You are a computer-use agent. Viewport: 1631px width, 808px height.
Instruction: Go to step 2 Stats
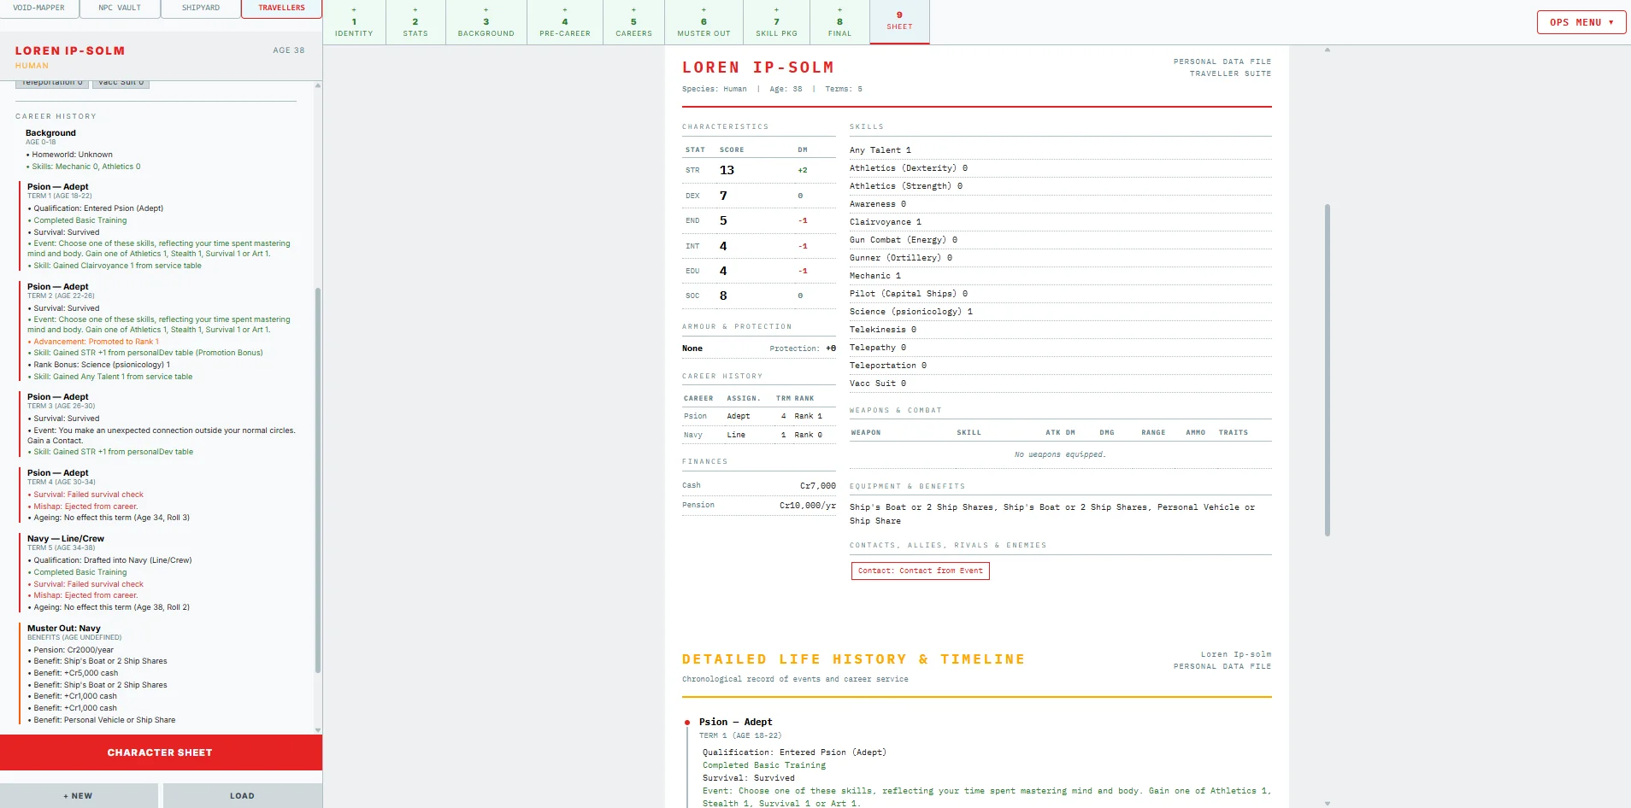[x=415, y=22]
